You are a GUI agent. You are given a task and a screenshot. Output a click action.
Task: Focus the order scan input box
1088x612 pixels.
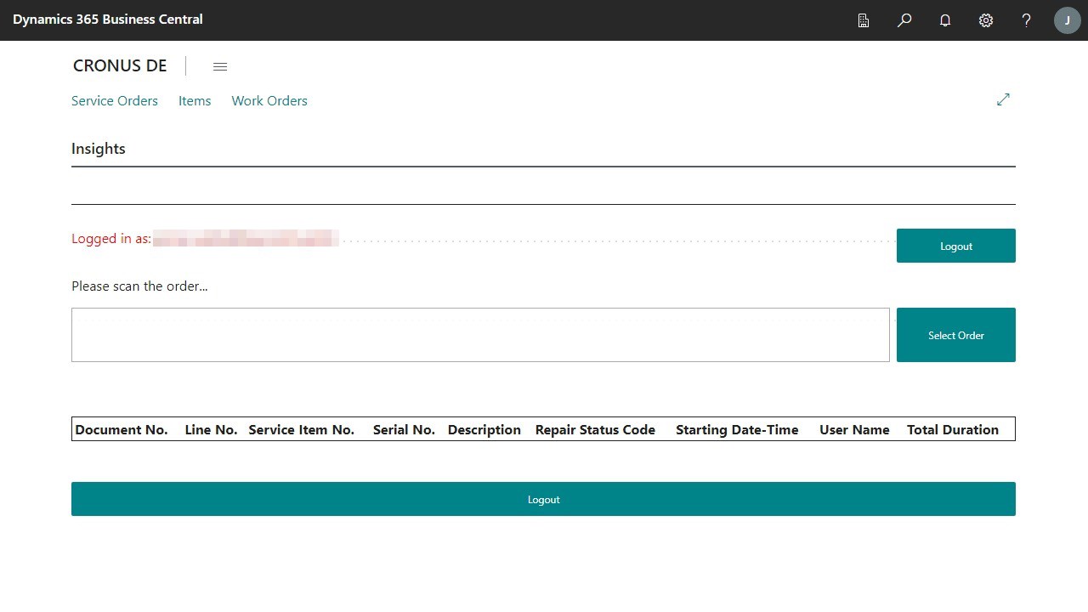(x=480, y=335)
